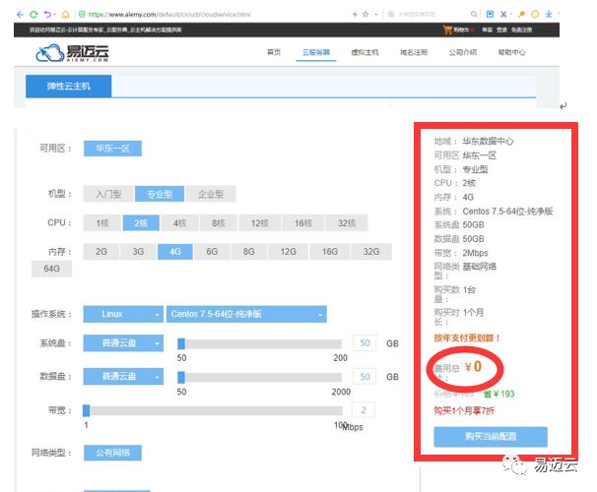Click the browser back arrow
This screenshot has width=597, height=492.
[x=19, y=15]
